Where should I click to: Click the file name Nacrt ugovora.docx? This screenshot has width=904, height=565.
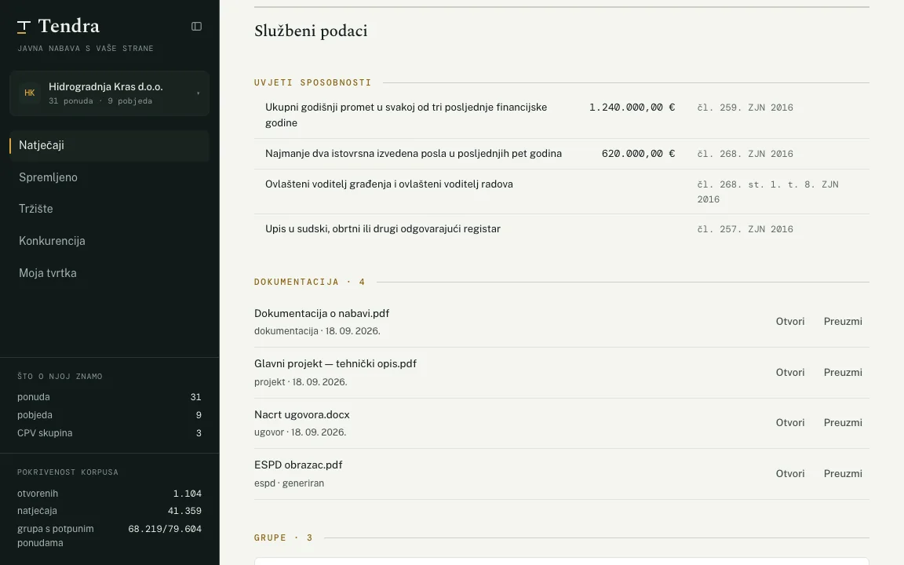[x=302, y=414]
